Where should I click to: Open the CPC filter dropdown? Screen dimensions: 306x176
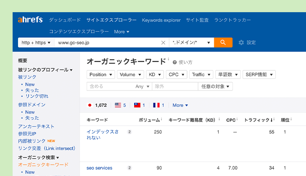click(176, 75)
